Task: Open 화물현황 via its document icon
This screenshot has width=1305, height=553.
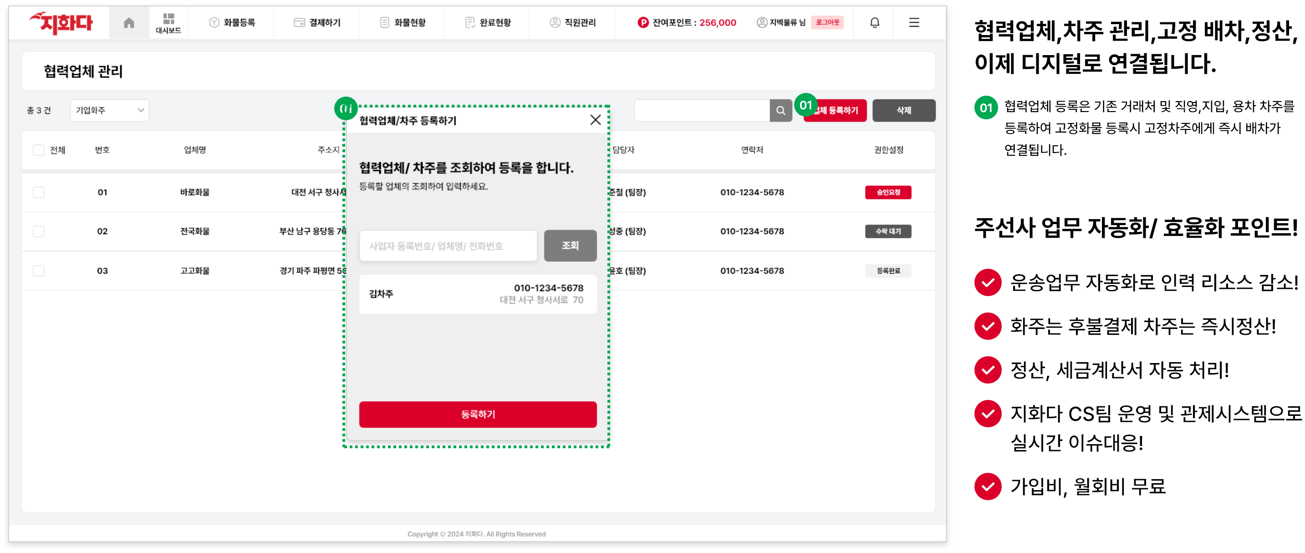Action: click(383, 22)
